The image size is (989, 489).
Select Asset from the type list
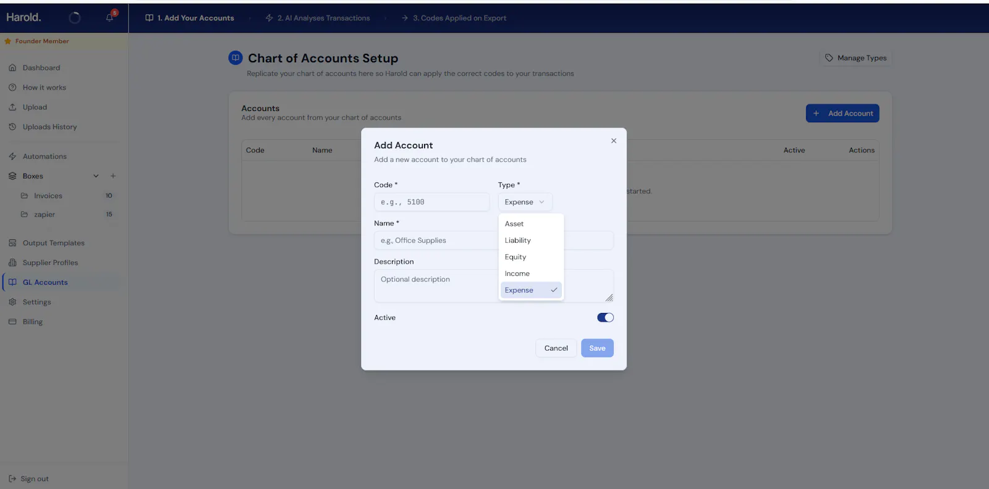[x=531, y=224]
